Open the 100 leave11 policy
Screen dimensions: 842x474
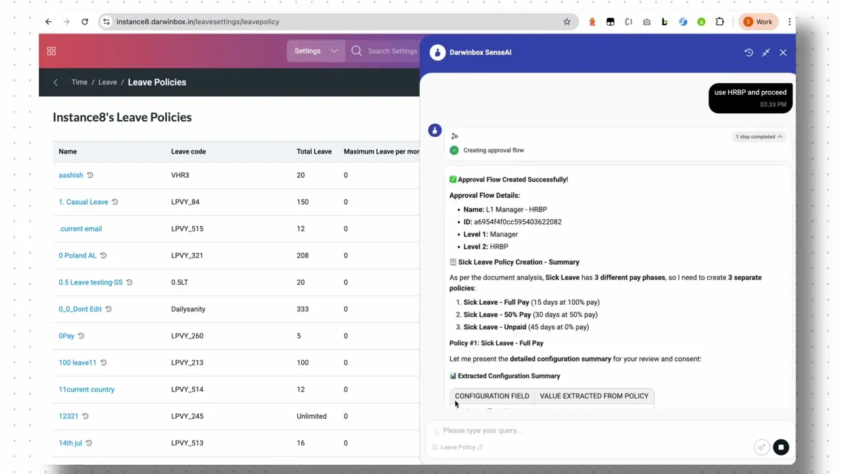[x=78, y=363]
